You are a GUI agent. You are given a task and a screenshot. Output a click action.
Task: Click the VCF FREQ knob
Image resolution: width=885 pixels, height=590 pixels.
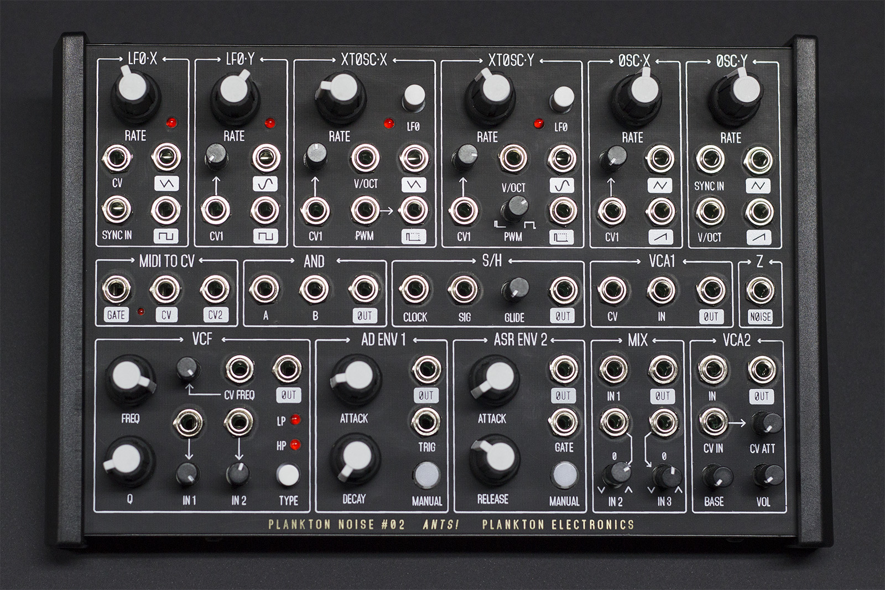coord(131,380)
